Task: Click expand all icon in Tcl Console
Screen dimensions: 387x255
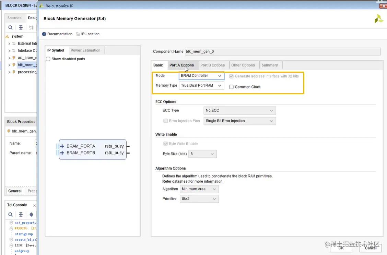Action: point(31,215)
